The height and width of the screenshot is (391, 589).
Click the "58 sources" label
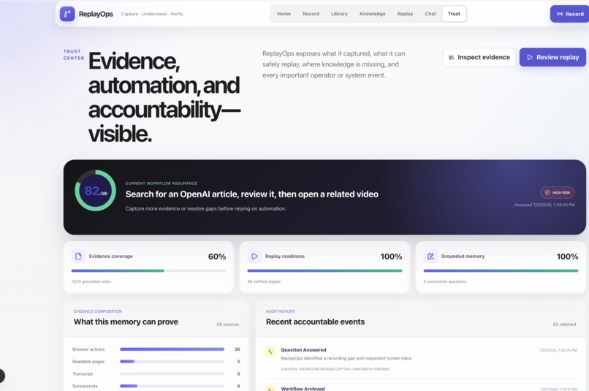(x=228, y=324)
